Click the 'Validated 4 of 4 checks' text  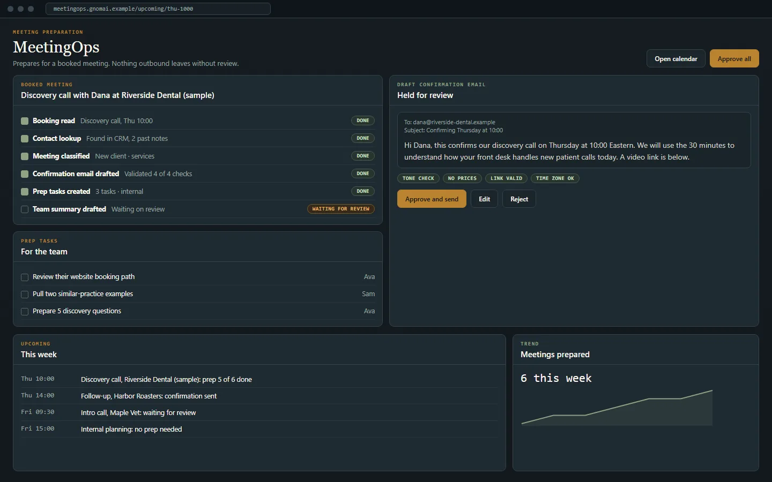(158, 174)
